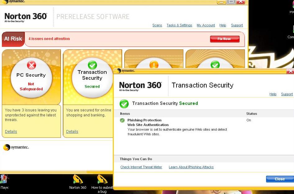
Task: Click the orange warning icon in third panel
Action: [154, 65]
